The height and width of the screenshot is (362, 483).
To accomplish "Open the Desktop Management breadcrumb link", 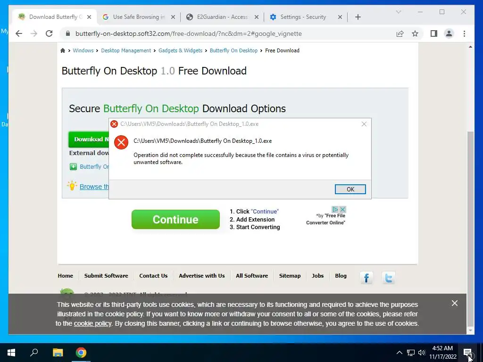I will [x=126, y=50].
